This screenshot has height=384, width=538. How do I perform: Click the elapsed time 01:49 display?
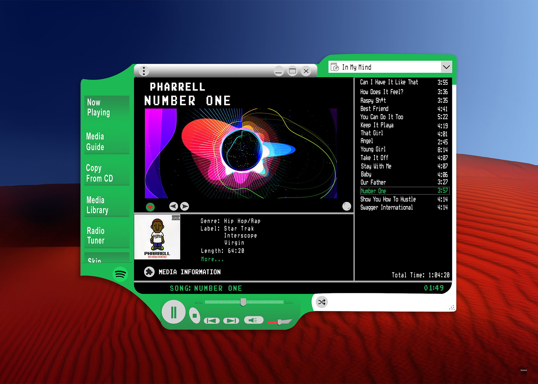coord(433,288)
